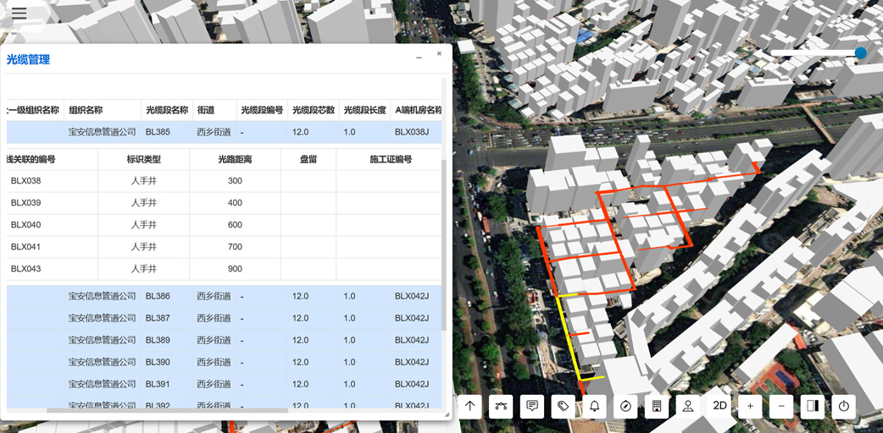
Task: Click BLX038J in the BL385 row
Action: [x=412, y=132]
